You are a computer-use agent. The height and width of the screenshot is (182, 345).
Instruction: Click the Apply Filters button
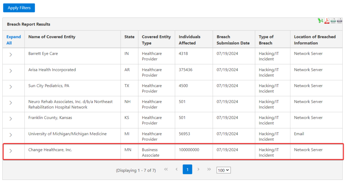tap(19, 8)
